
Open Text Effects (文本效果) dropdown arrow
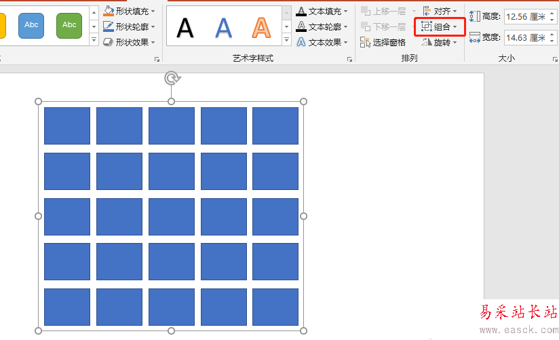tap(346, 43)
